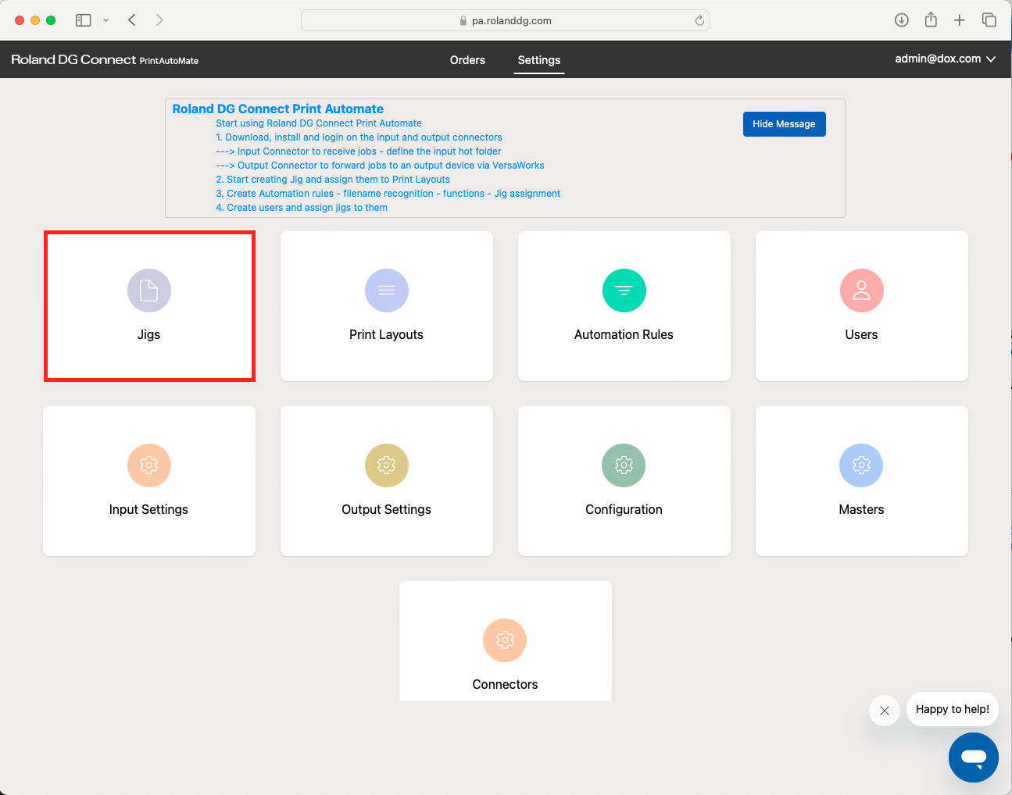
Task: Click the Print Layouts card label
Action: coord(386,334)
